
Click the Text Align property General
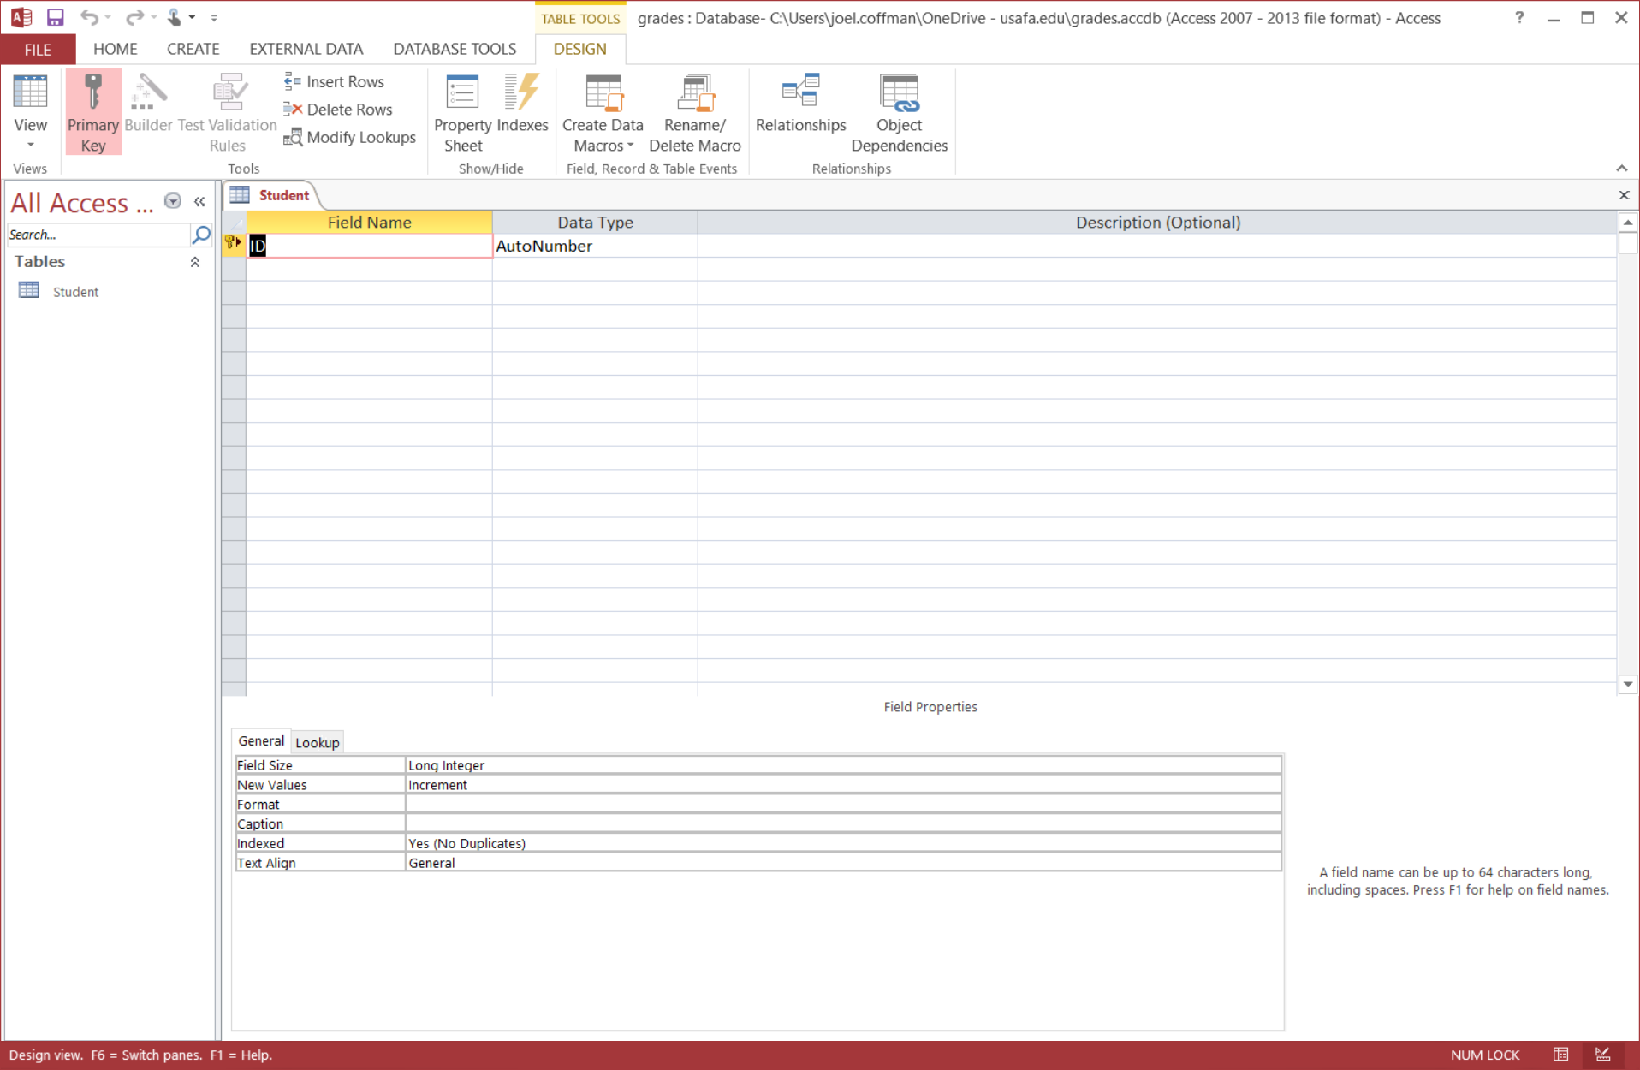tap(843, 864)
